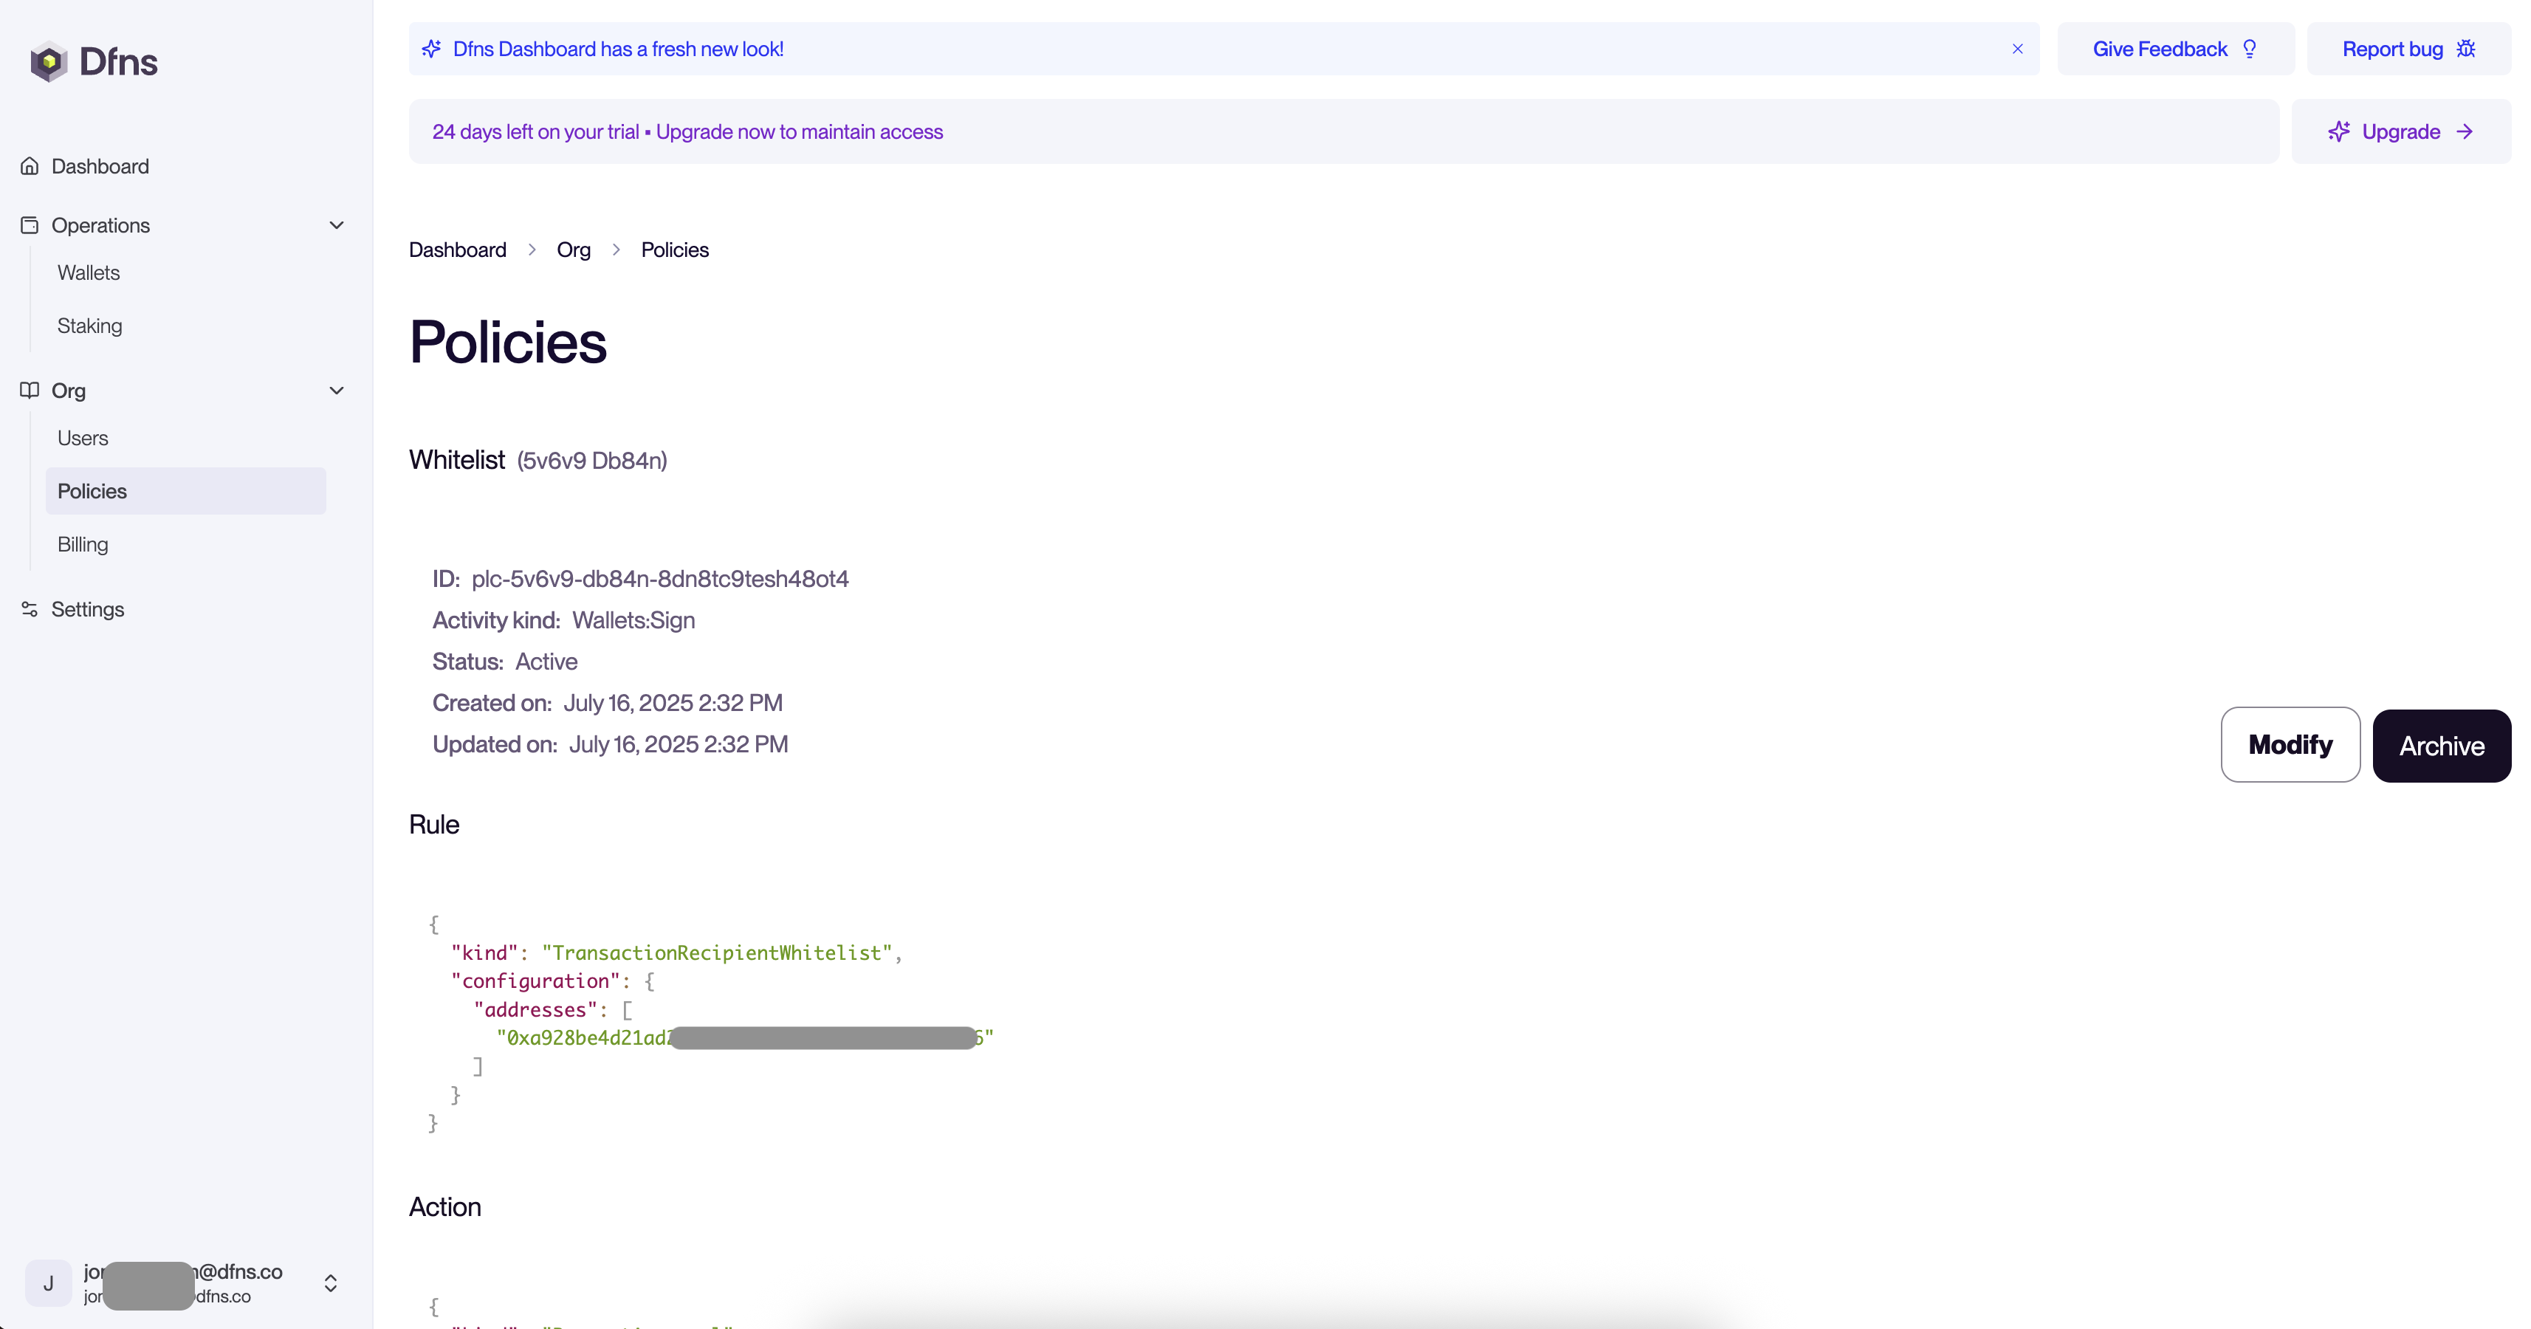The width and height of the screenshot is (2531, 1329).
Task: Click the lightbulb icon beside Give Feedback
Action: point(2250,49)
